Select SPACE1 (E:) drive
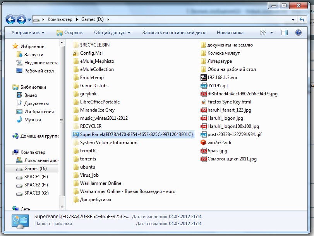Screen dimensions: 314x236 point(32,177)
